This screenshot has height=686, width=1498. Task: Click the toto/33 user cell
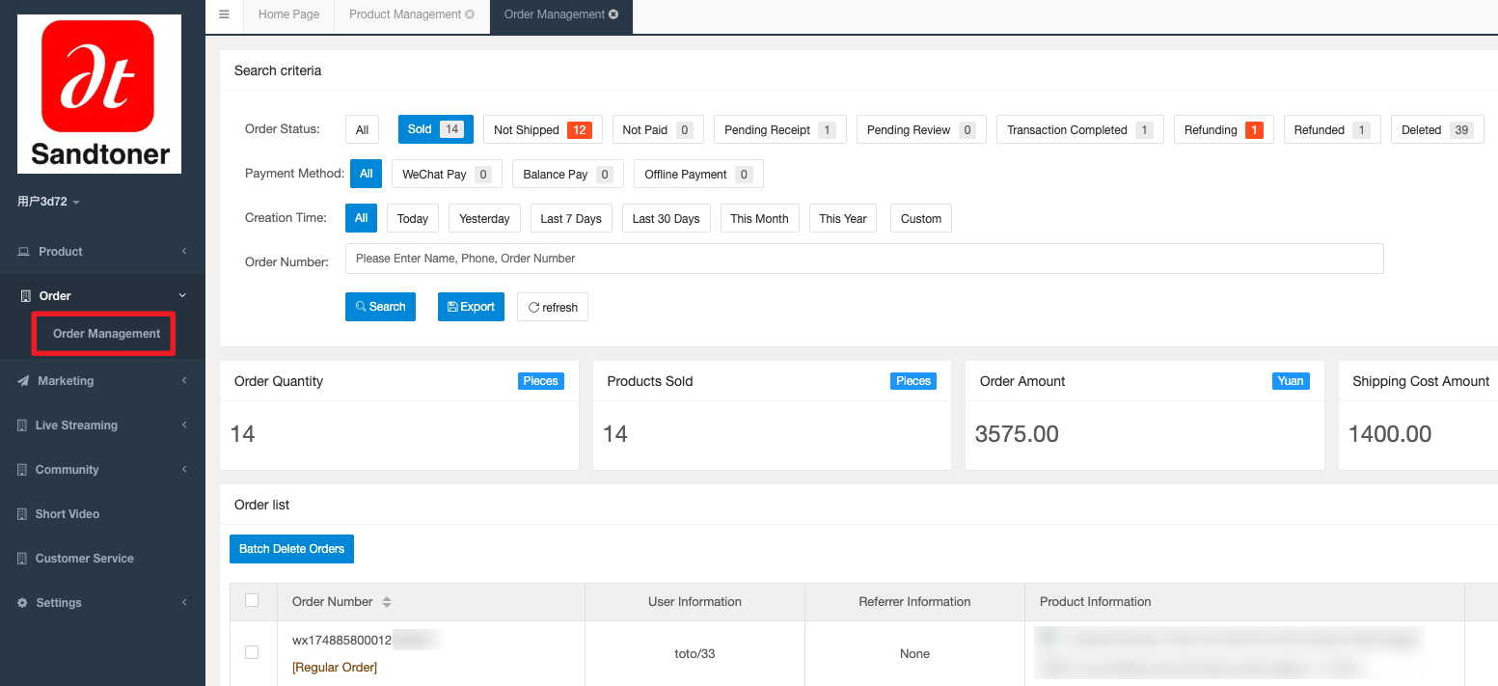click(x=695, y=653)
